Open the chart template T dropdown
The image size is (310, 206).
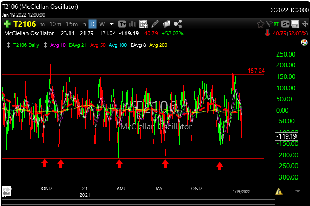[x=122, y=24]
